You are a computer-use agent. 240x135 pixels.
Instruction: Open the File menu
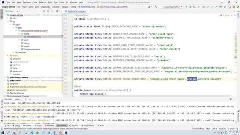point(8,2)
